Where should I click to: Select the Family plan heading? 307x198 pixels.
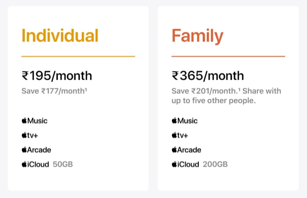coord(197,36)
